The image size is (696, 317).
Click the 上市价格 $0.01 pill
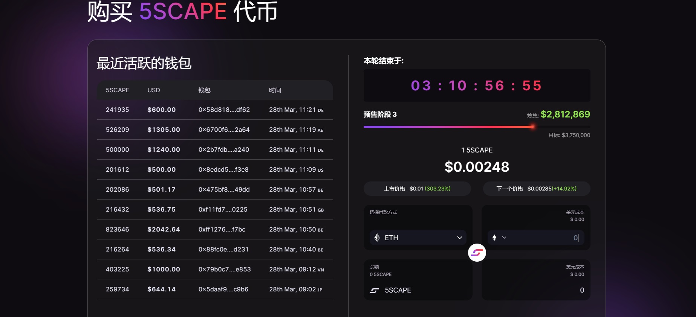(x=417, y=189)
